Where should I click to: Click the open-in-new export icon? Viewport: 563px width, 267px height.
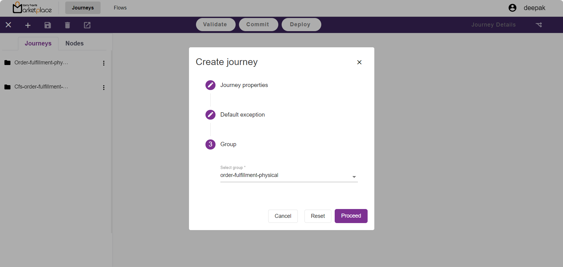click(x=87, y=25)
